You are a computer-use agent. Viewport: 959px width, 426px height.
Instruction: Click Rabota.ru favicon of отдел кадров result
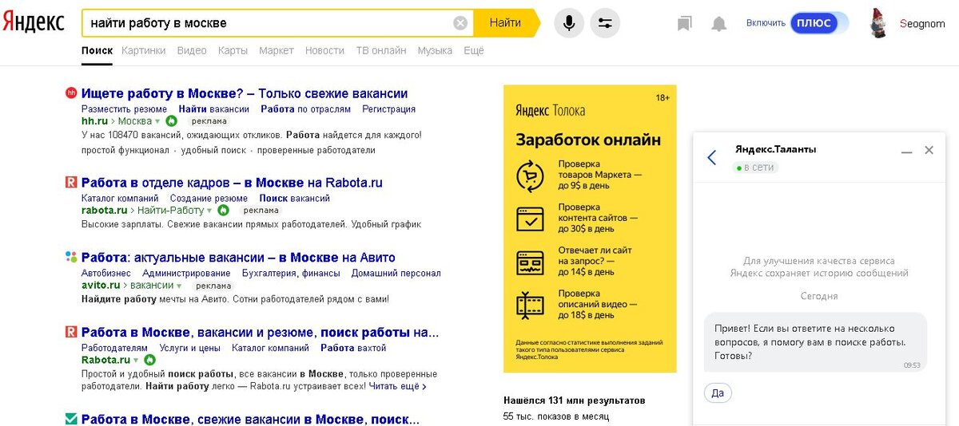[x=71, y=183]
